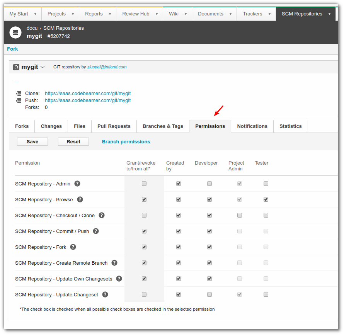Open the Pull Requests tab
This screenshot has width=344, height=335.
(114, 126)
